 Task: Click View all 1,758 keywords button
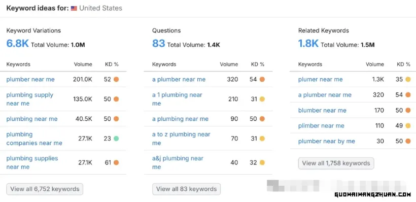tap(336, 163)
